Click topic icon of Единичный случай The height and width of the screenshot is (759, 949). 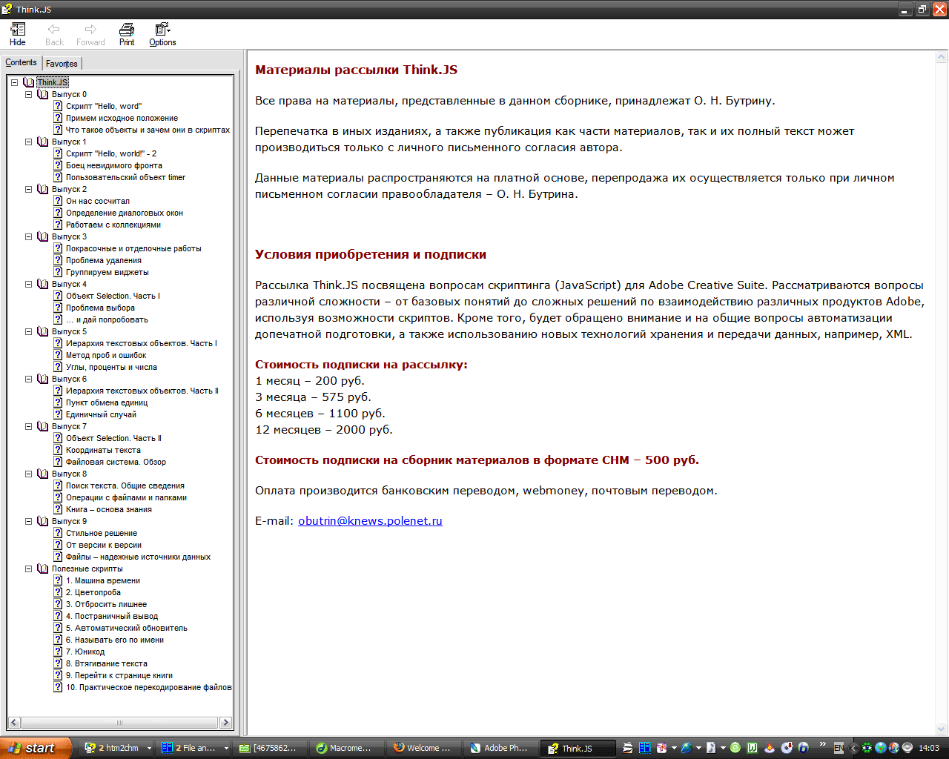(x=58, y=414)
